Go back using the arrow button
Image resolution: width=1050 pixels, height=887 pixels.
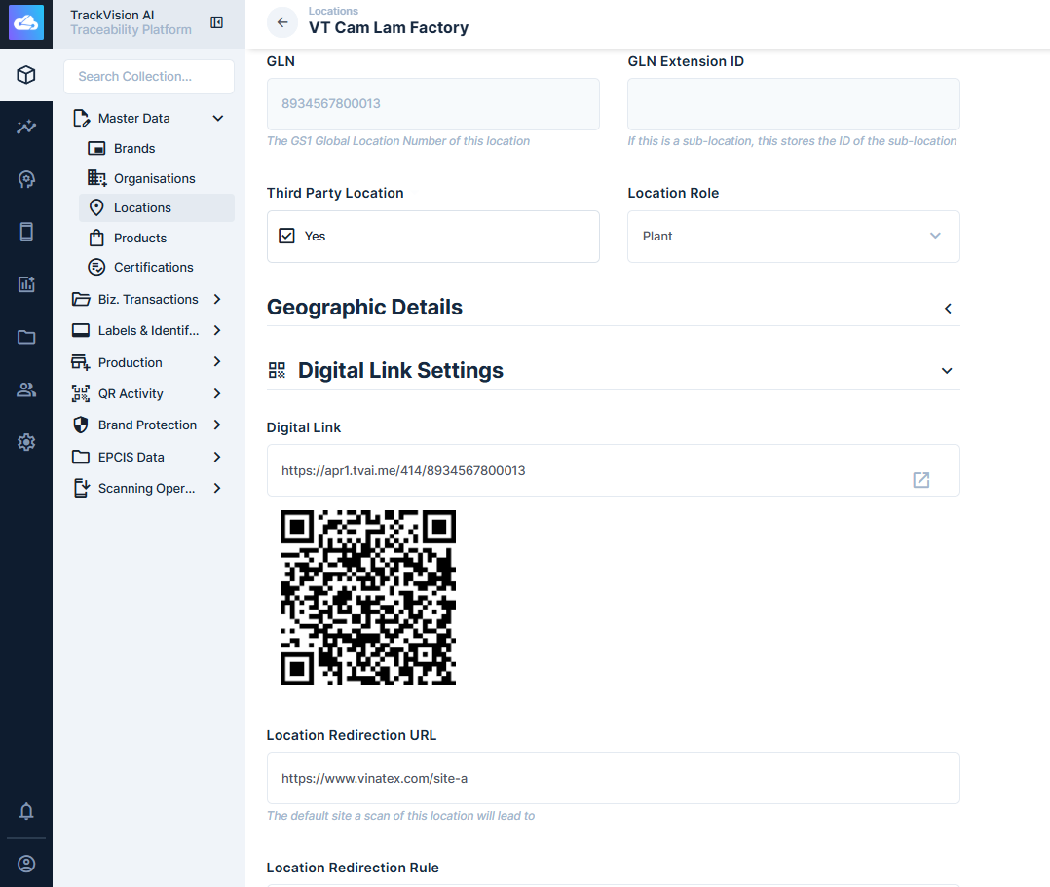coord(282,22)
